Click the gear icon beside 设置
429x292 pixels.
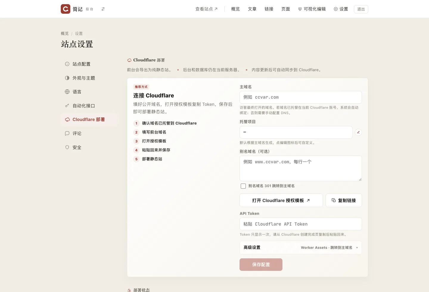[336, 9]
